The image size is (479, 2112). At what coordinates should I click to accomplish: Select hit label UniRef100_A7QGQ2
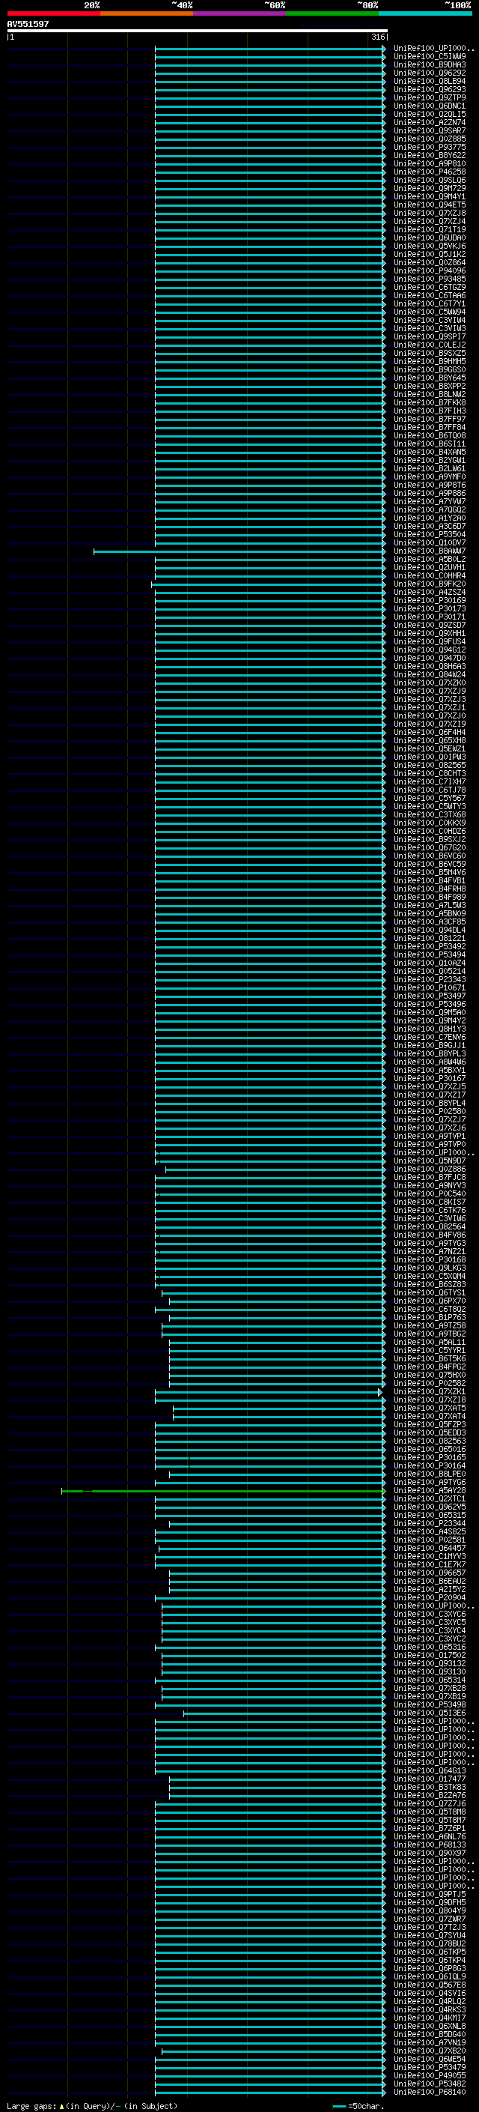pos(430,509)
